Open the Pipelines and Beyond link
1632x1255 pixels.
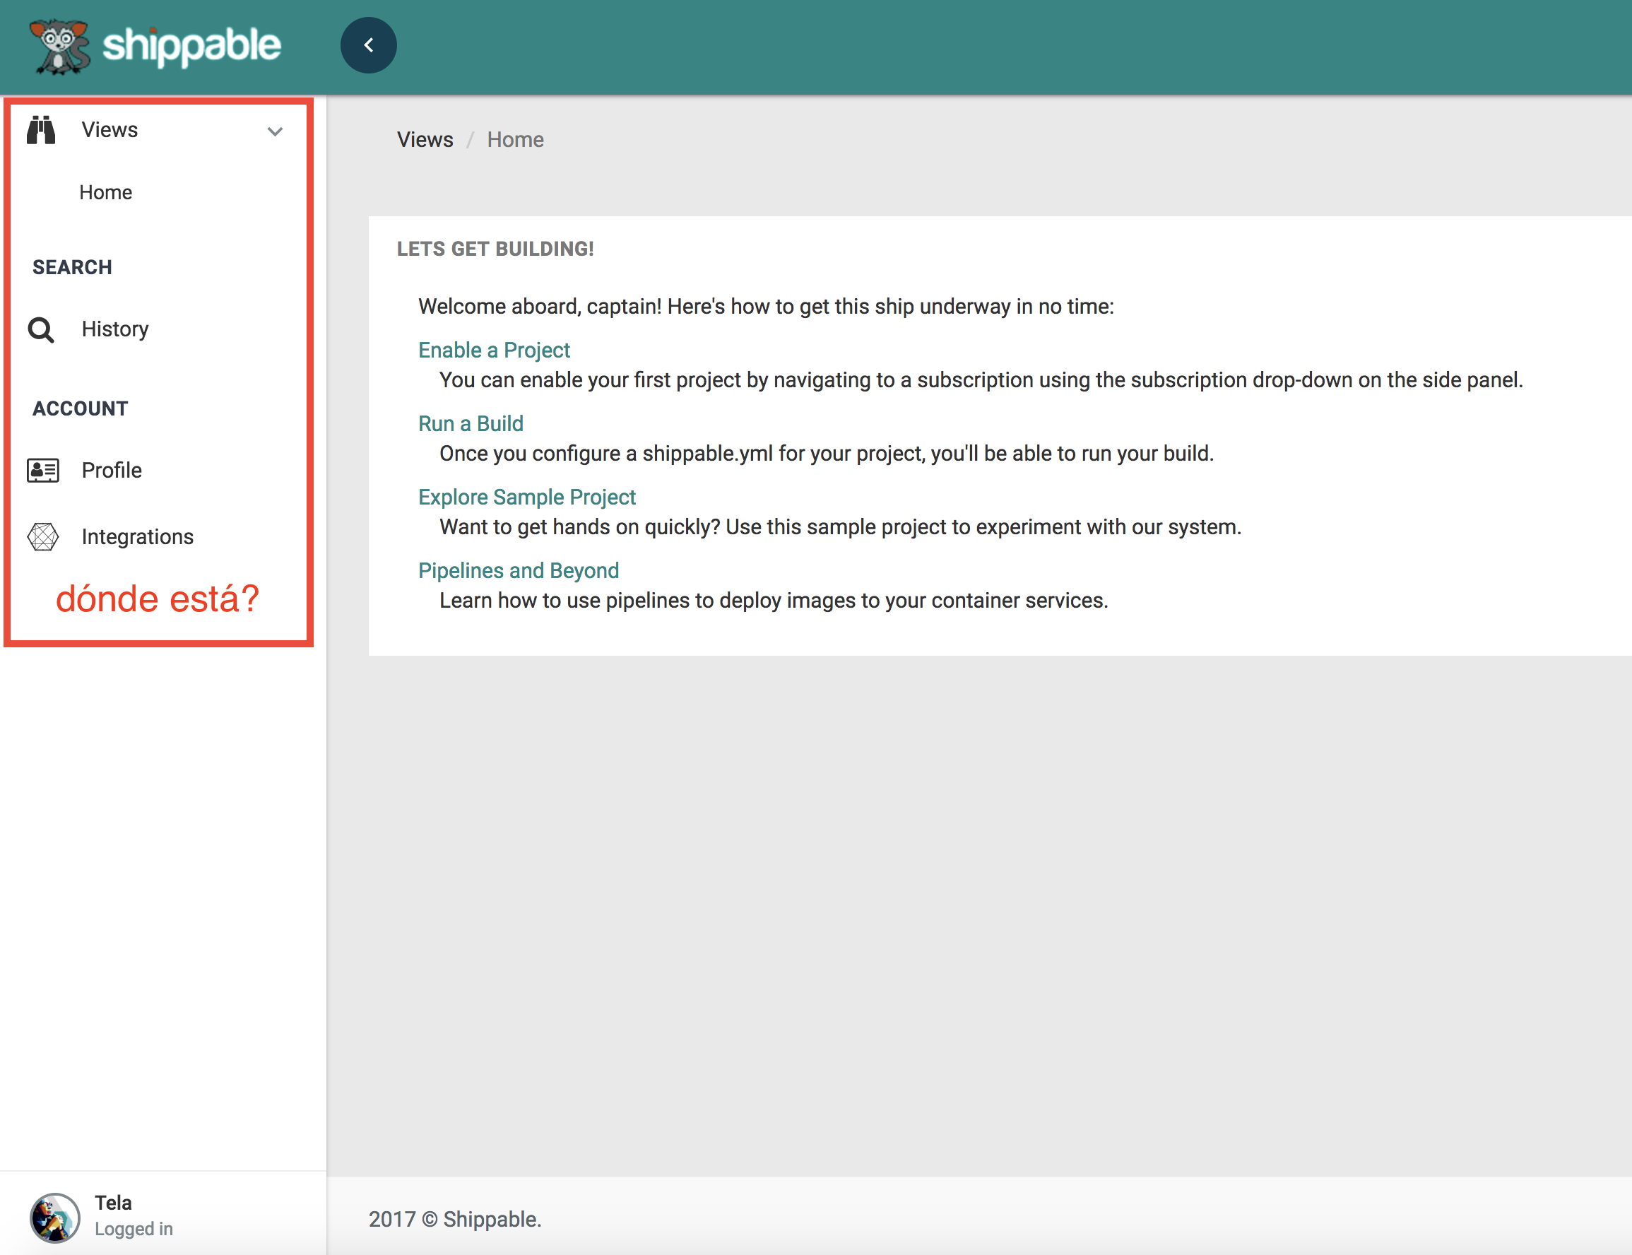click(x=519, y=570)
